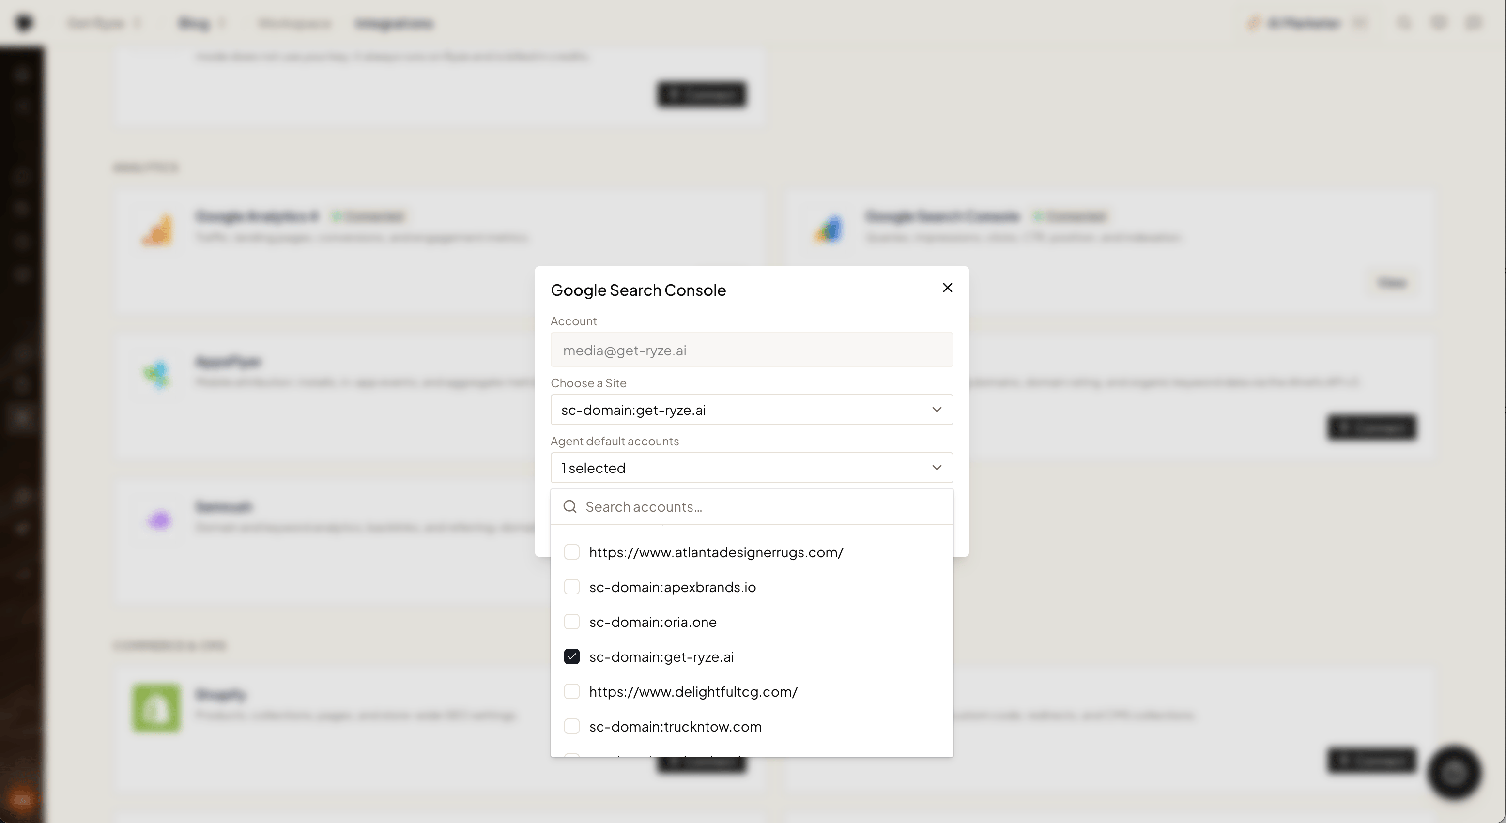Click the Semrush purple logo icon
The height and width of the screenshot is (823, 1506).
pyautogui.click(x=159, y=519)
